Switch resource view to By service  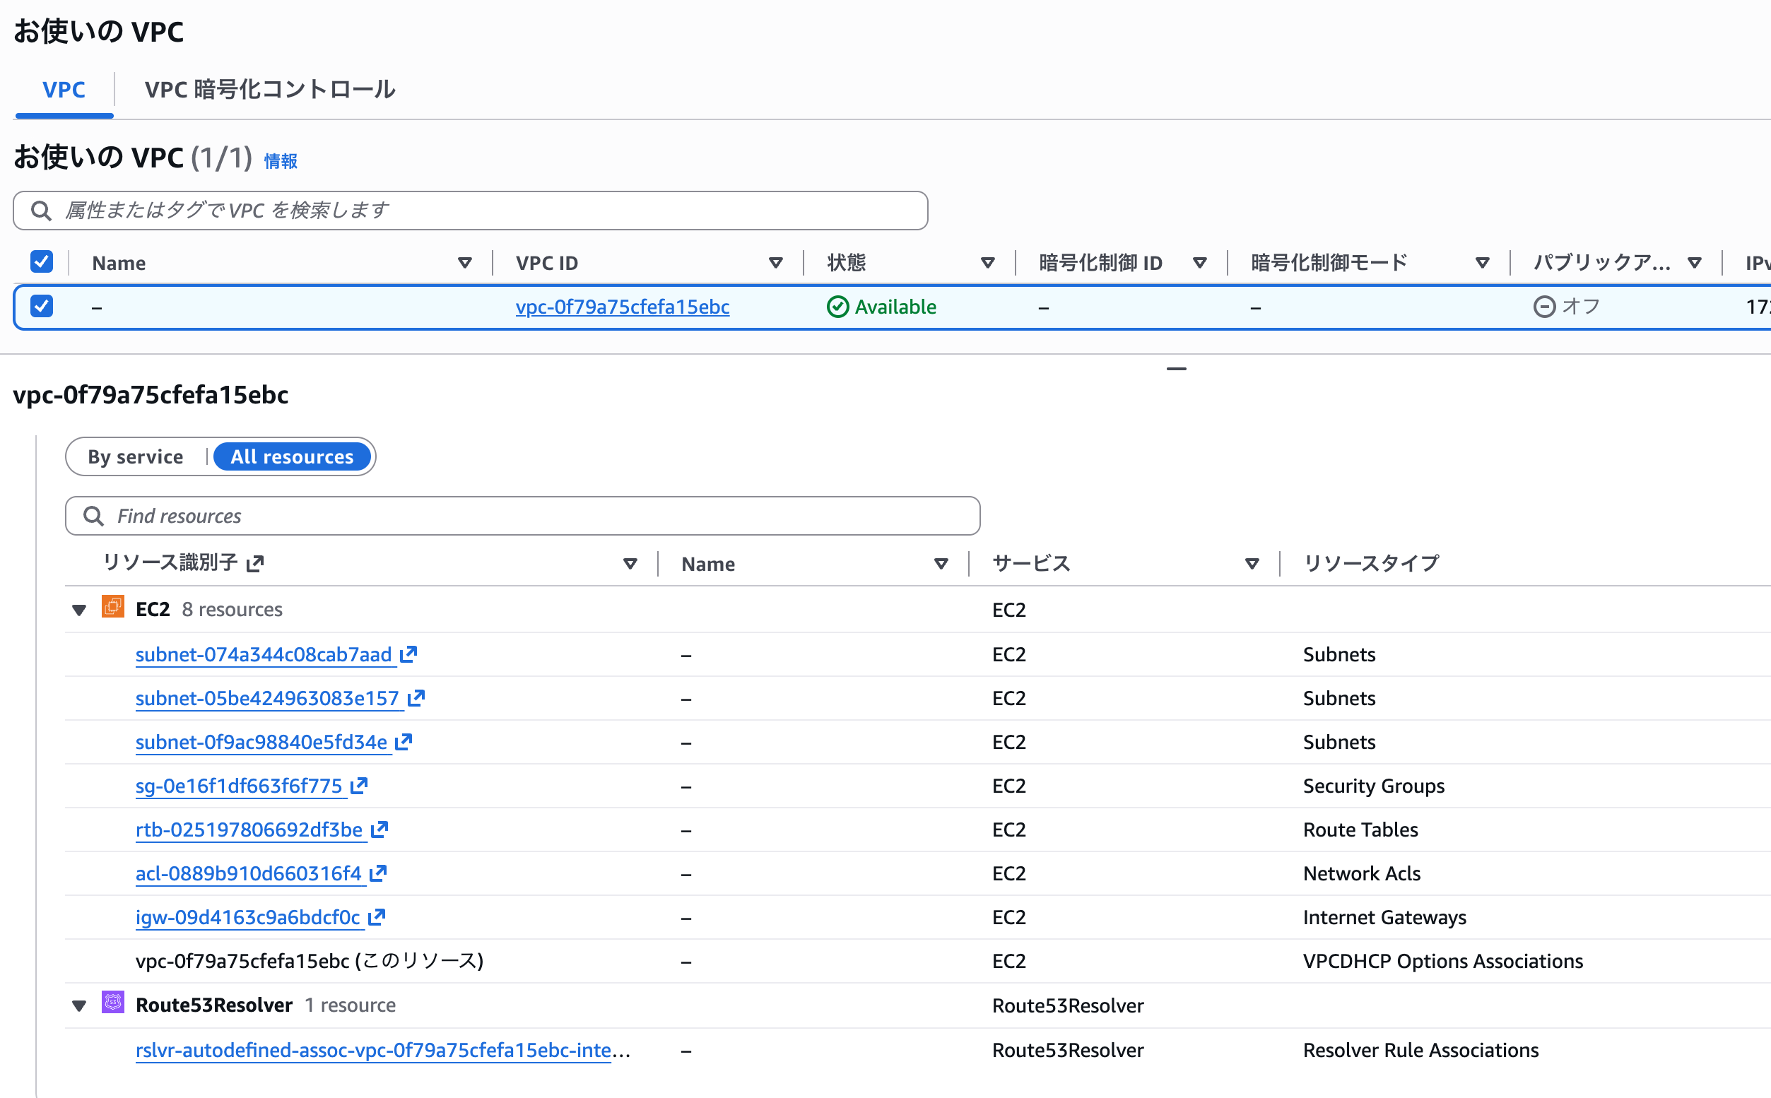click(x=136, y=456)
